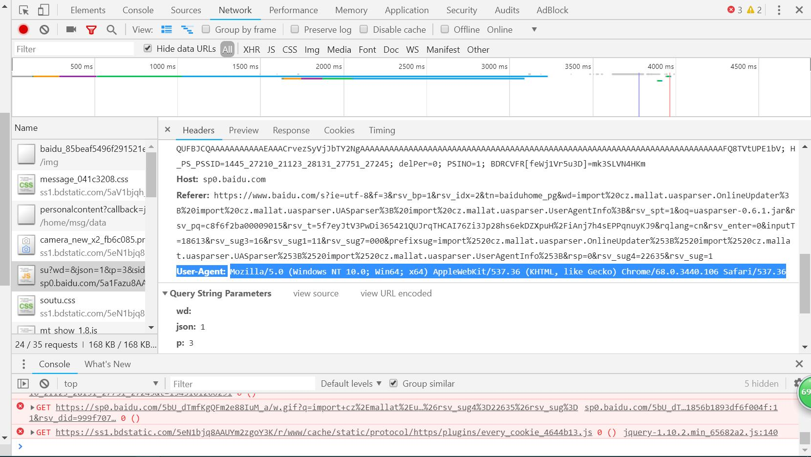The height and width of the screenshot is (457, 811).
Task: Open the Application panel
Action: tap(406, 10)
